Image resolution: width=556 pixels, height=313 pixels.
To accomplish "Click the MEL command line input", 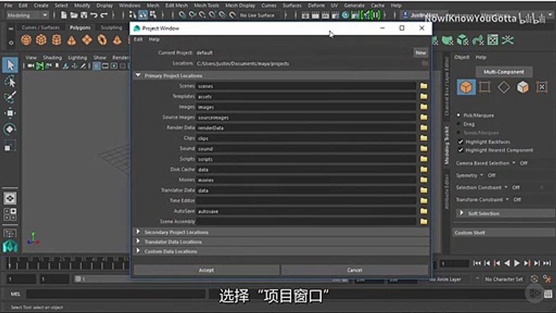I will point(116,294).
